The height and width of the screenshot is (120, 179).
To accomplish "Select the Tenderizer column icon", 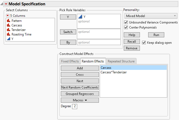I will (8, 30).
